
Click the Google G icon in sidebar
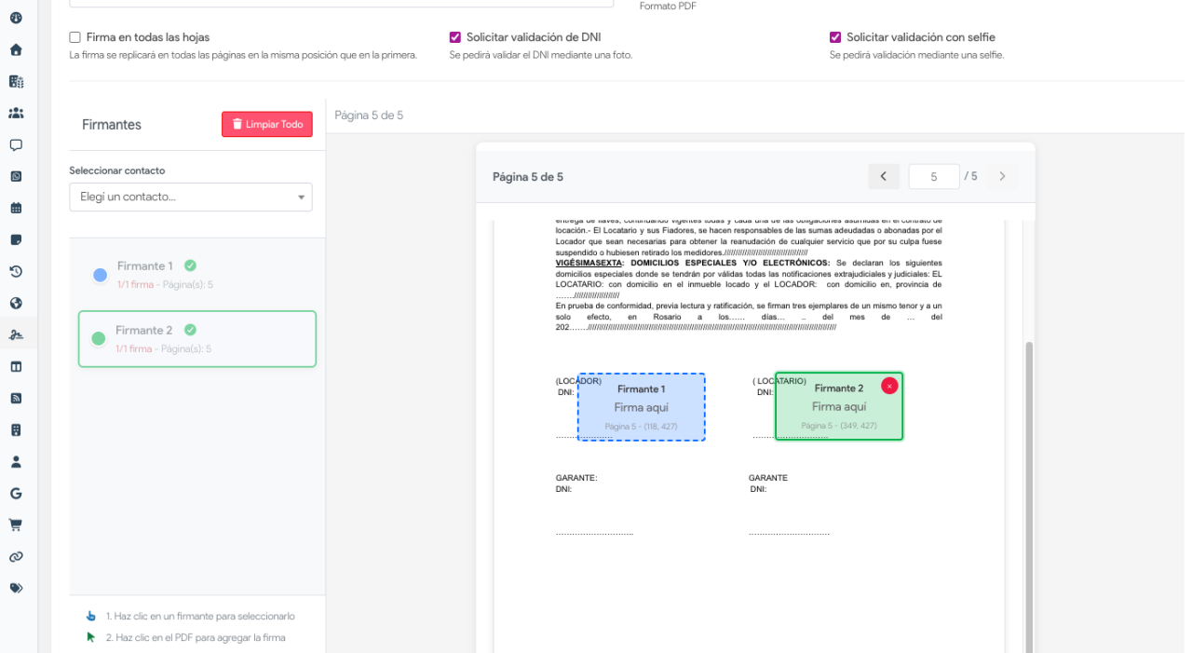16,493
